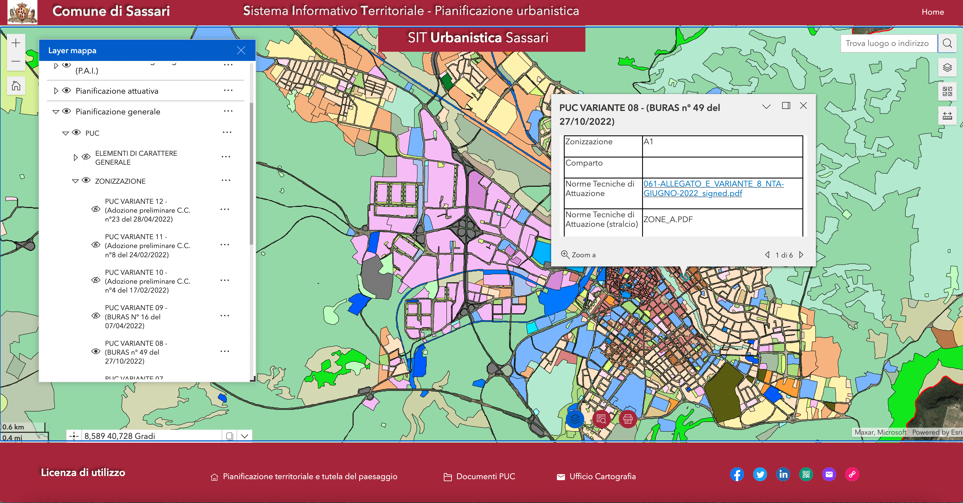Open the basemap gallery grid icon
Viewport: 963px width, 503px height.
947,91
